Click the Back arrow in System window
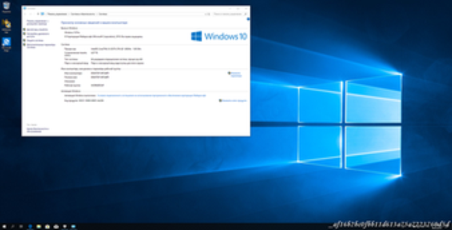 [x=25, y=14]
